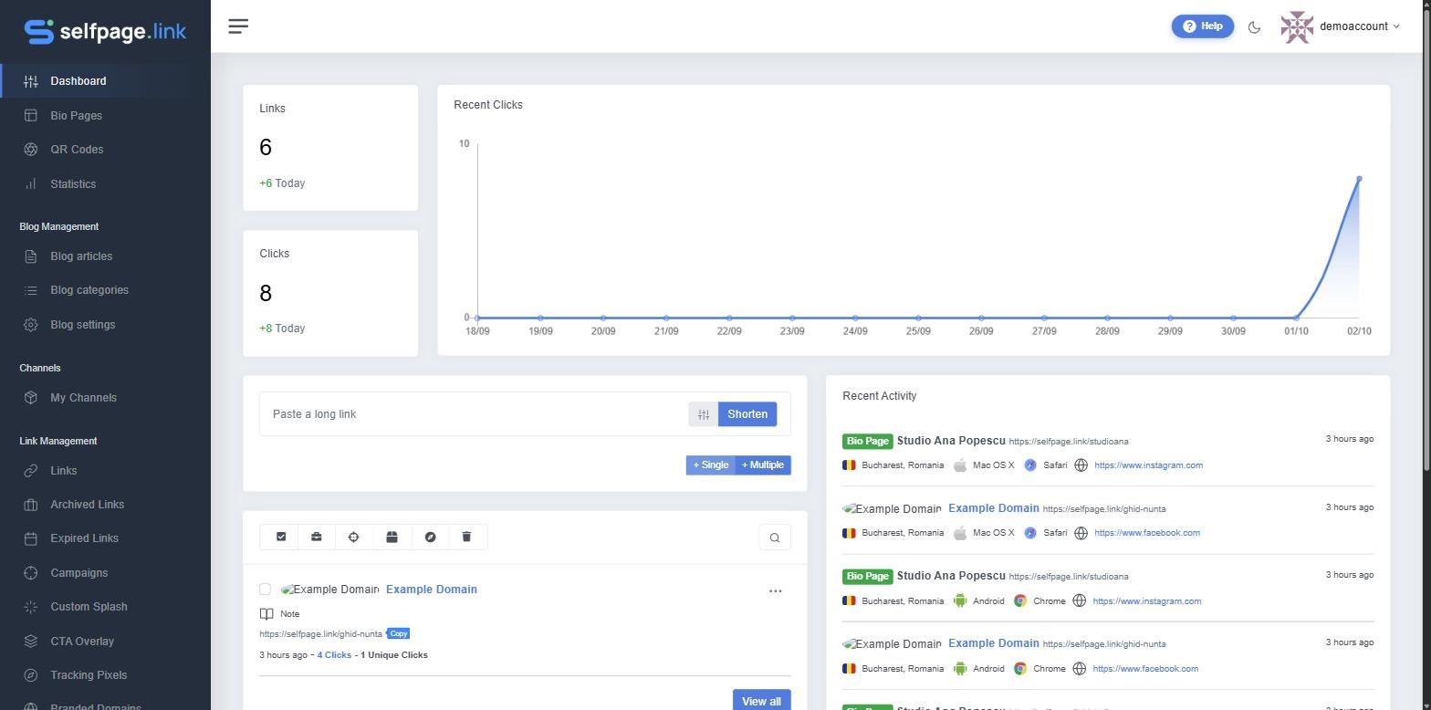Click the Shorten button
The width and height of the screenshot is (1431, 710).
[x=747, y=414]
